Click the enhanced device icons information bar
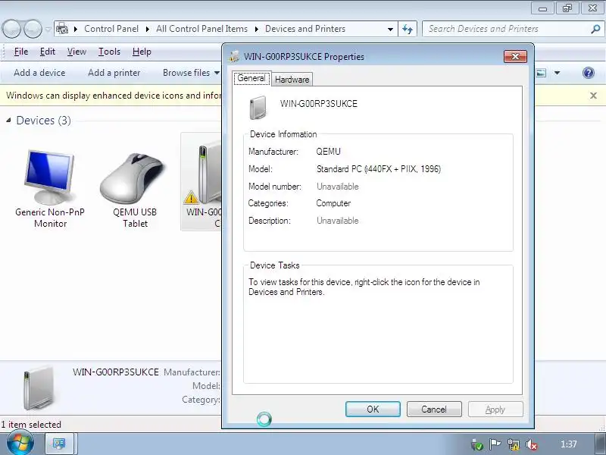Viewport: 606px width, 455px height. 113,96
